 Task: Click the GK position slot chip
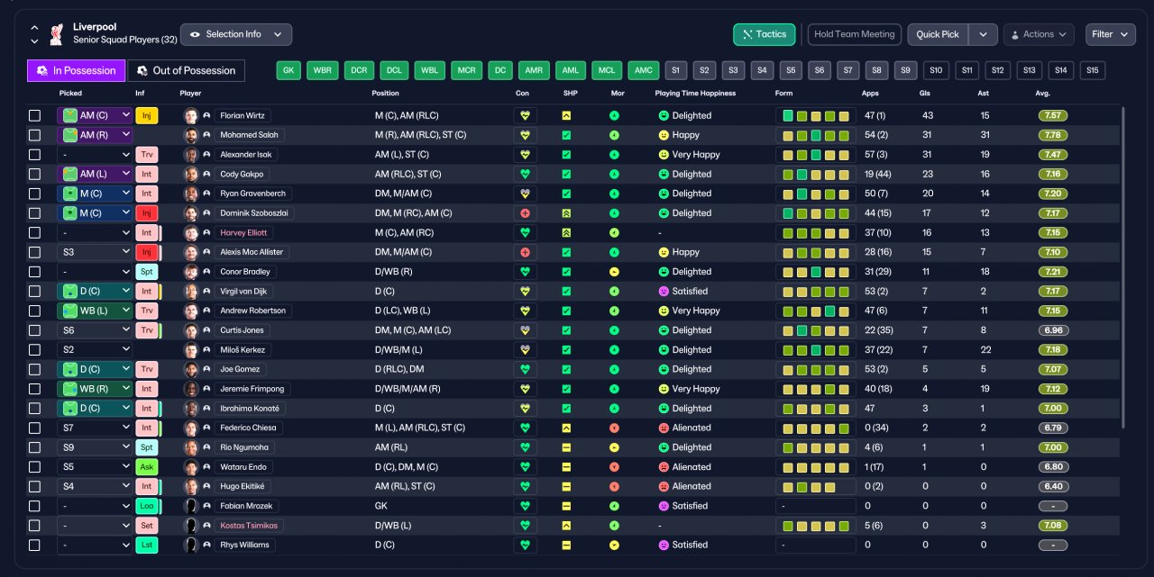288,70
